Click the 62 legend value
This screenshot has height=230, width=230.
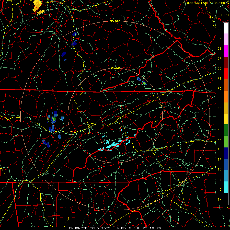[220, 38]
